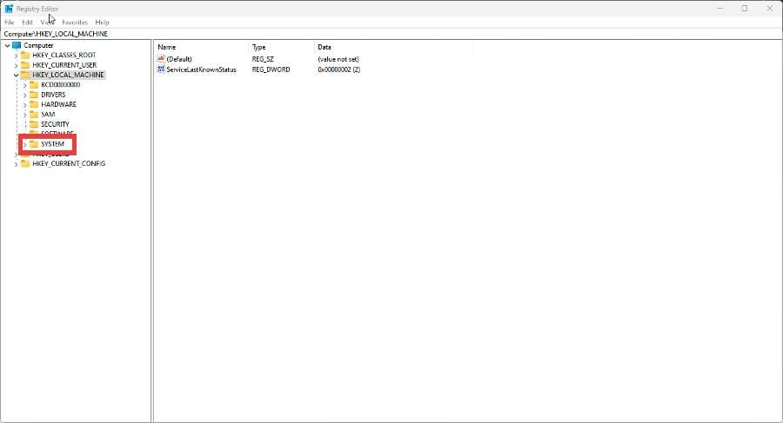Click the SAM folder icon

(x=34, y=115)
